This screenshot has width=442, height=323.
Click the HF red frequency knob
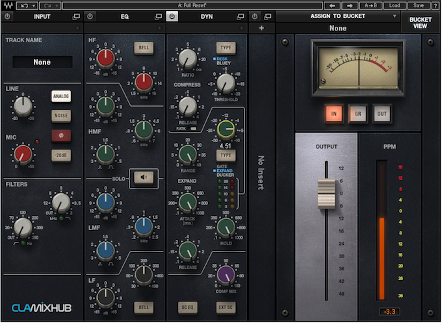click(144, 82)
